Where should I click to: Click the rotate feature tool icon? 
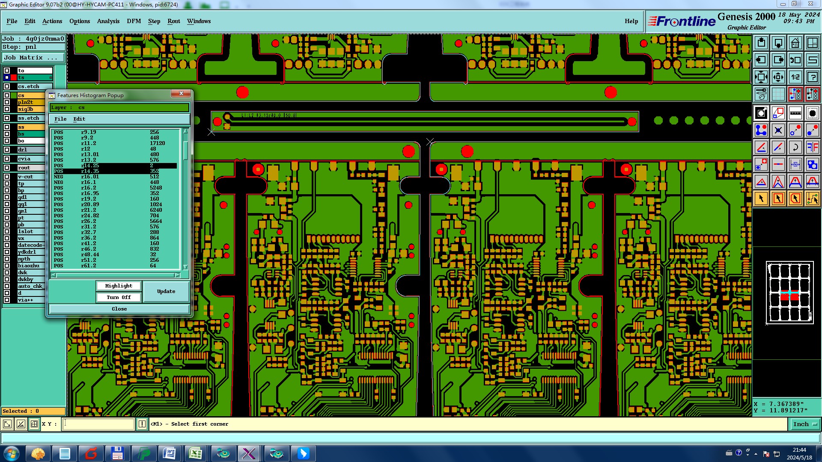[x=795, y=147]
